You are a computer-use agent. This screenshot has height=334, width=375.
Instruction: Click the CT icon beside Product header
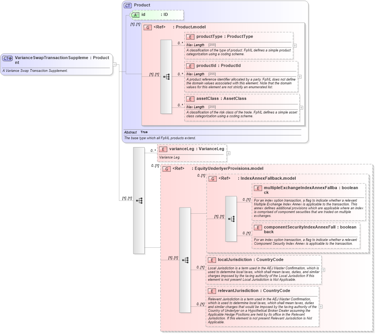point(128,5)
